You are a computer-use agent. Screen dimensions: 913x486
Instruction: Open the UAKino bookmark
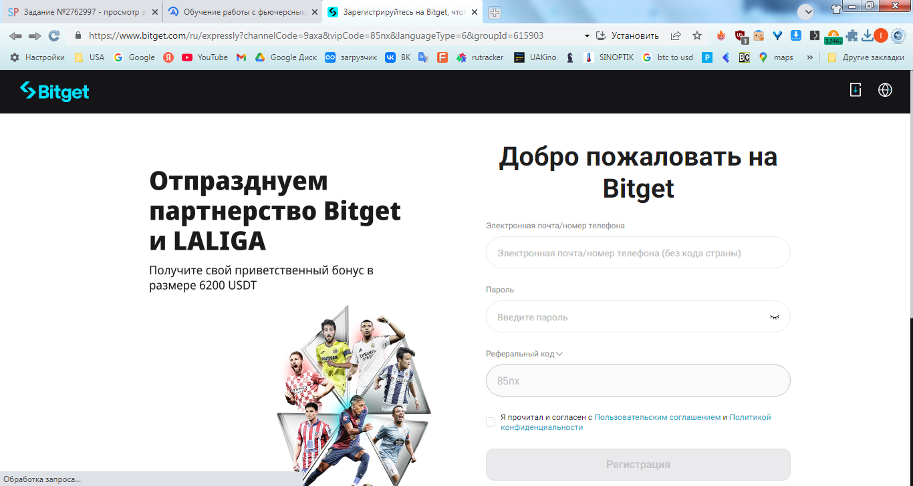point(535,57)
